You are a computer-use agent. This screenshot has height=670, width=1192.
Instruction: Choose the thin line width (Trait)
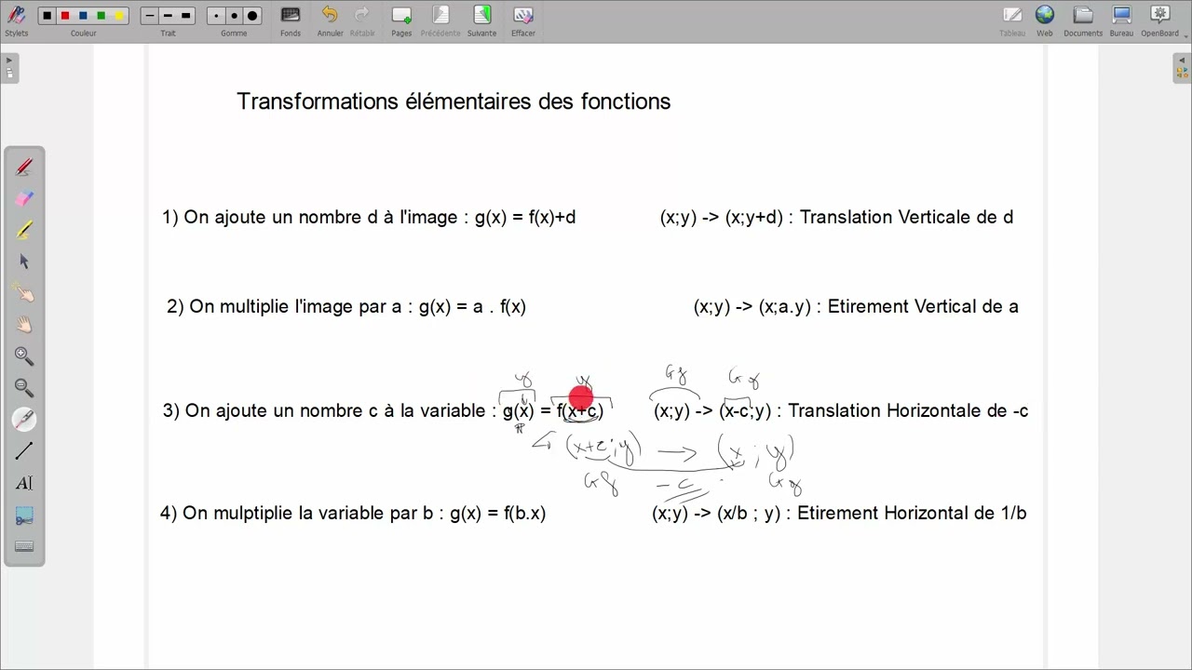(150, 16)
